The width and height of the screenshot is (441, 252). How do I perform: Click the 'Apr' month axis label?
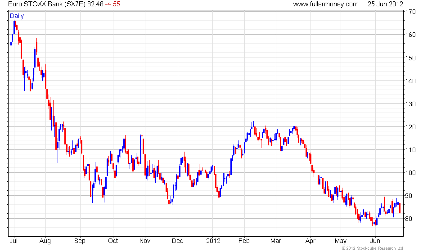[x=310, y=241]
